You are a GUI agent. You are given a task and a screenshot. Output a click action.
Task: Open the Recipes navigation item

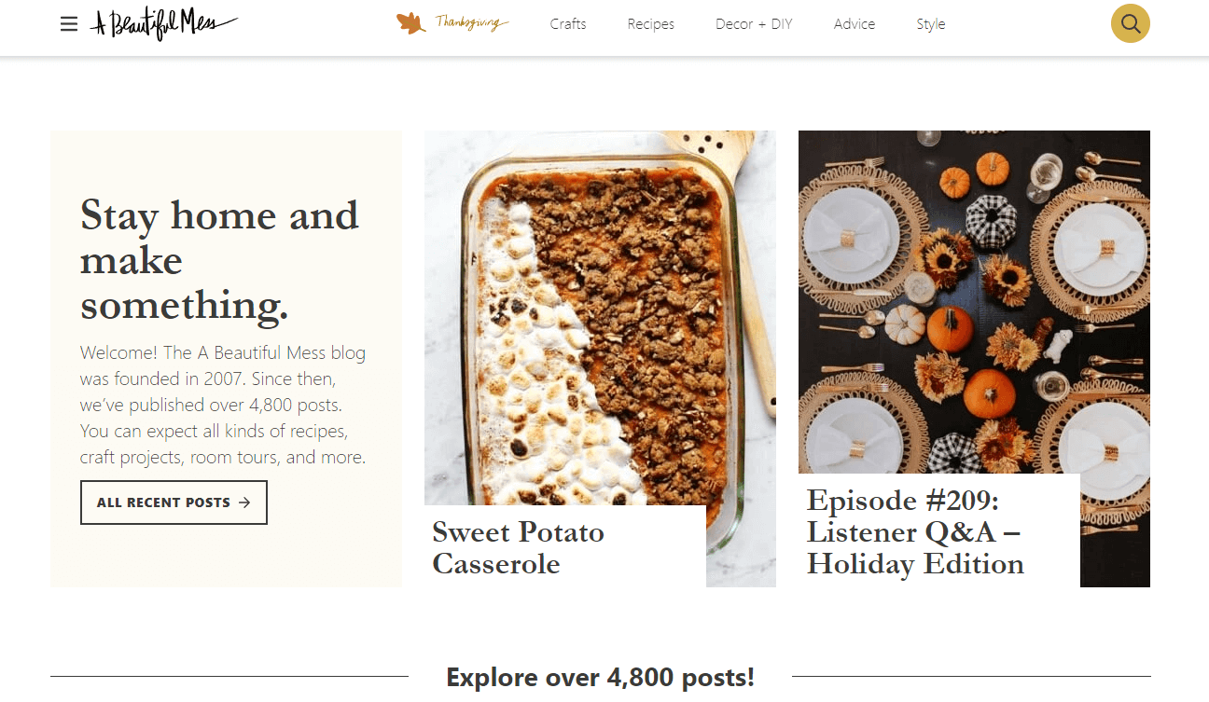pyautogui.click(x=650, y=23)
